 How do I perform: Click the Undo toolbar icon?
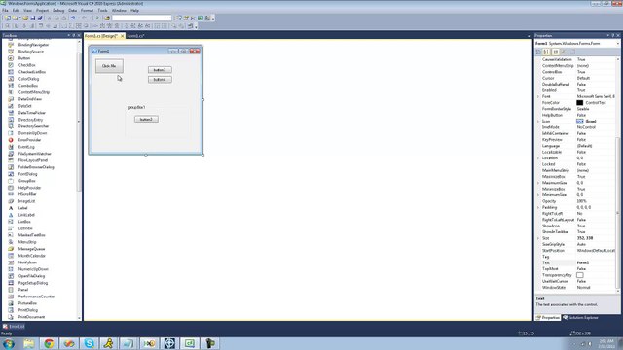click(x=73, y=17)
